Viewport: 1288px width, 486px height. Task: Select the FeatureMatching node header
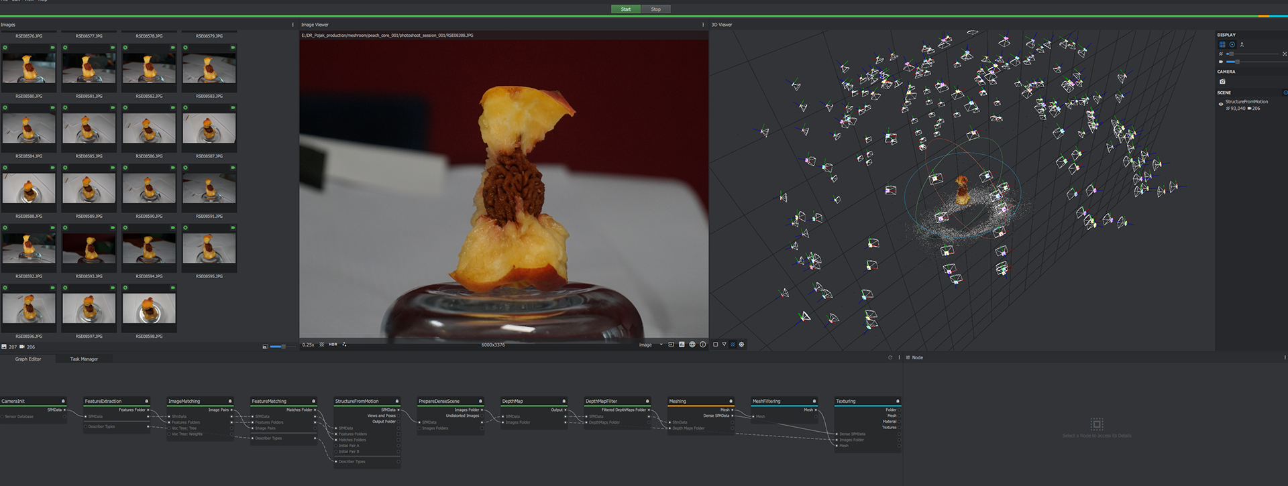[x=283, y=401]
